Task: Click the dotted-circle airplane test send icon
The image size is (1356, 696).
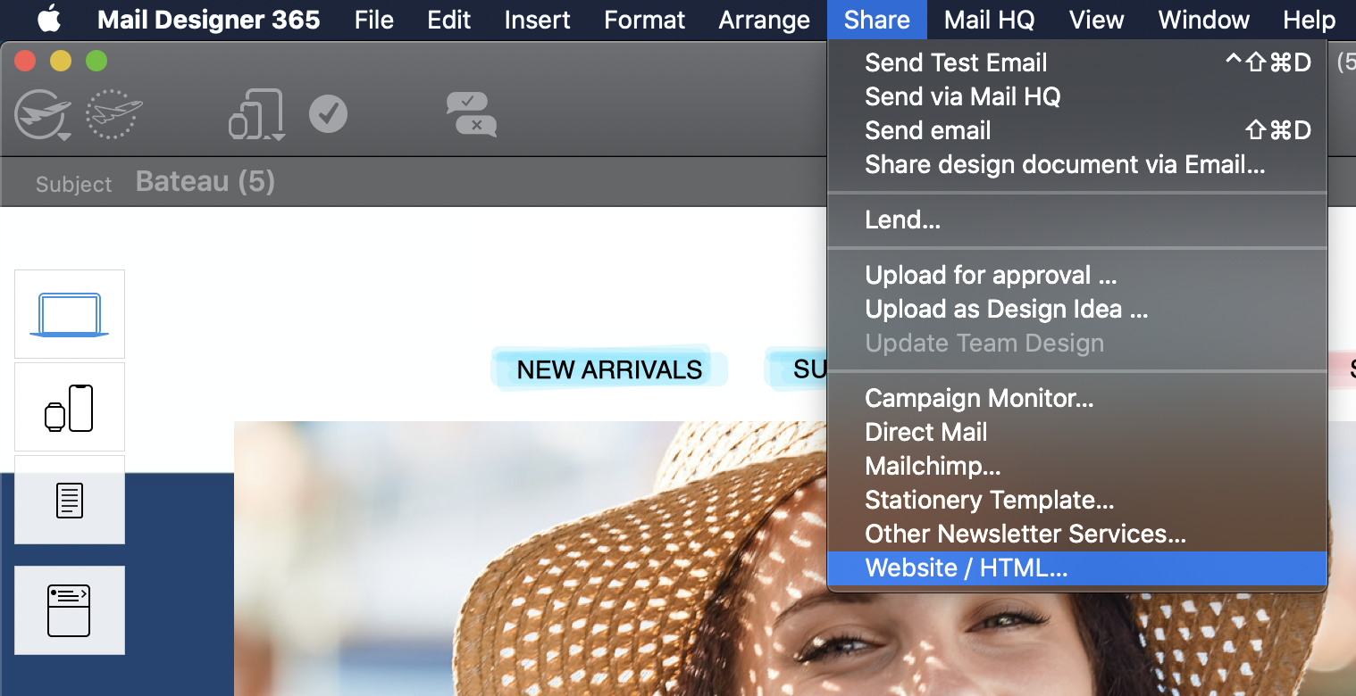Action: 114,114
